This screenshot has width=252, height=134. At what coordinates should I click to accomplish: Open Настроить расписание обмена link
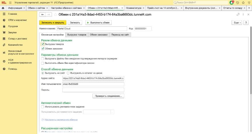61,120
